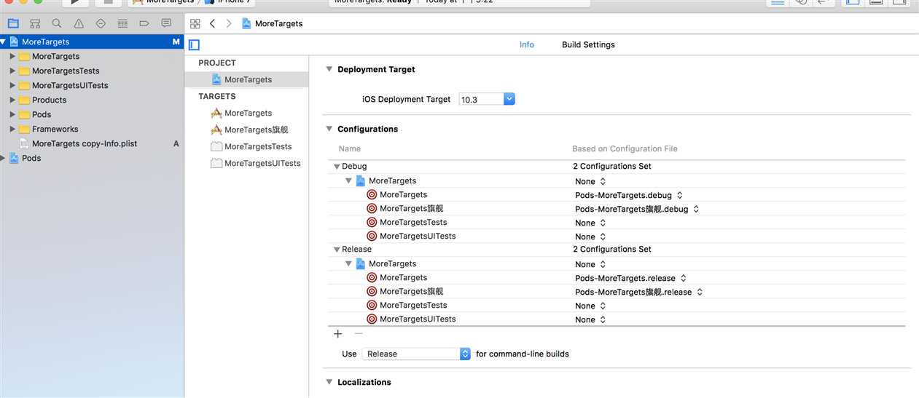Viewport: 919px width, 398px height.
Task: Open the Pods-MoreTargets.release configuration popup
Action: [630, 278]
